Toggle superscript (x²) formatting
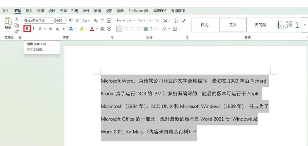 coord(64,29)
